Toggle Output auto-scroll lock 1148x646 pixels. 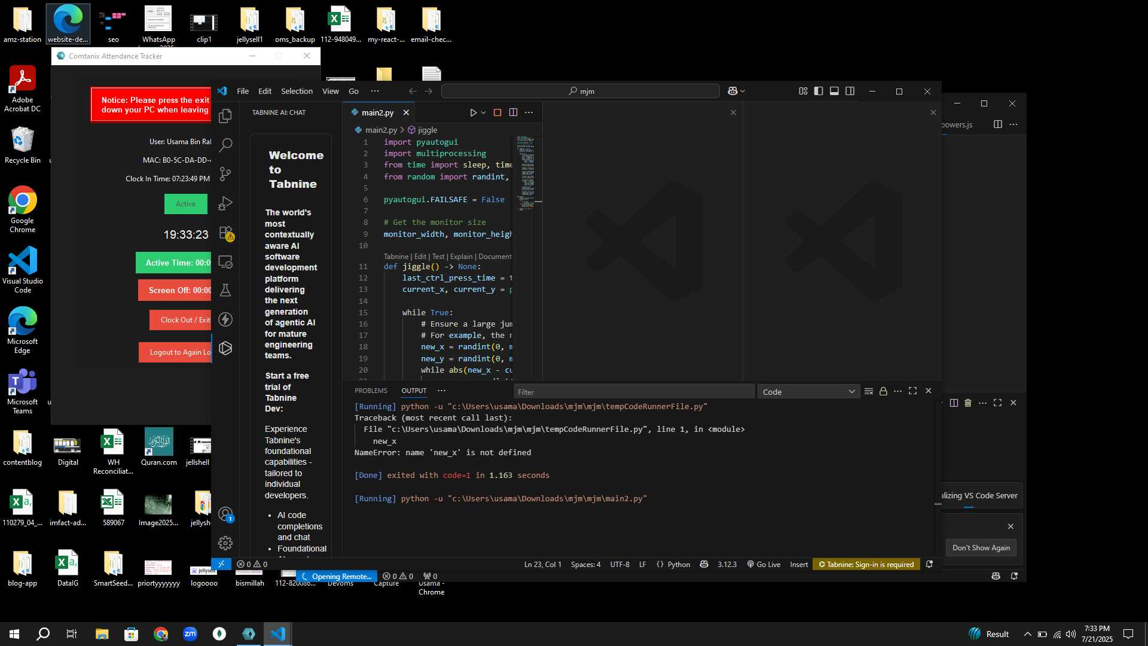[x=883, y=391]
